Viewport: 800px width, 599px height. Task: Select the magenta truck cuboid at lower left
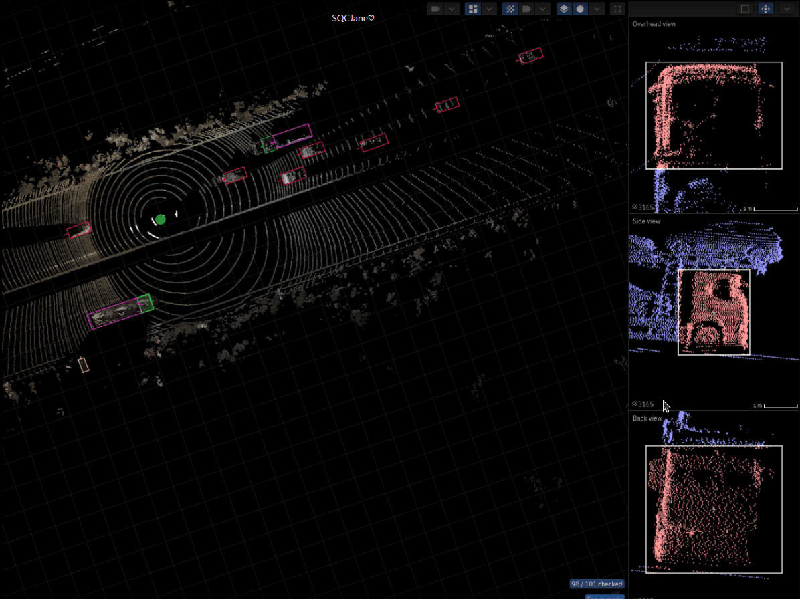114,313
